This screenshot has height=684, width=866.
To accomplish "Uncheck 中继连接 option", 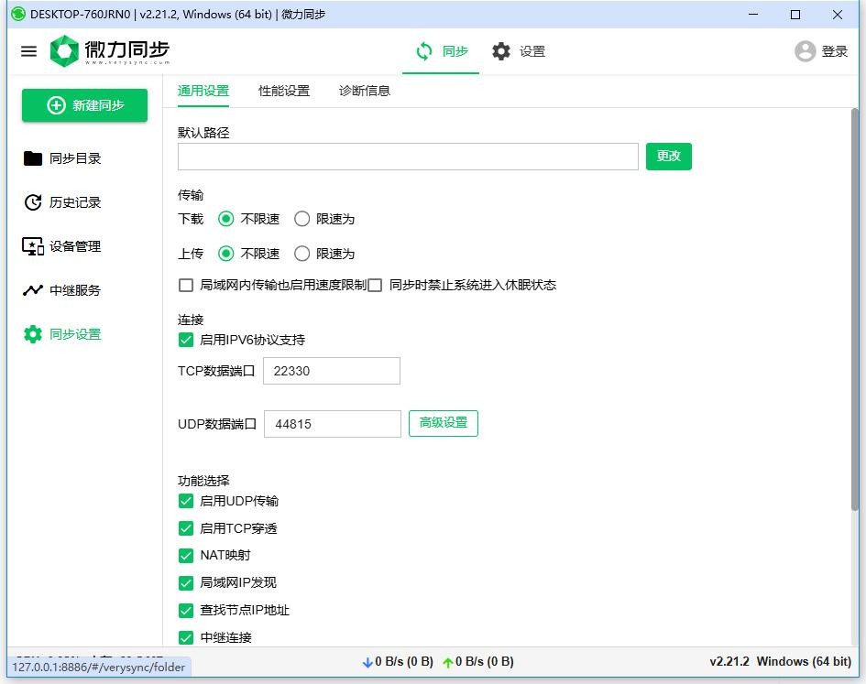I will tap(186, 637).
